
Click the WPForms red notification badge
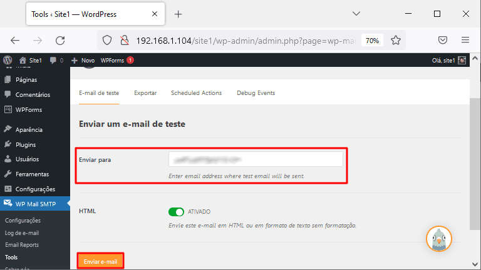pos(130,60)
